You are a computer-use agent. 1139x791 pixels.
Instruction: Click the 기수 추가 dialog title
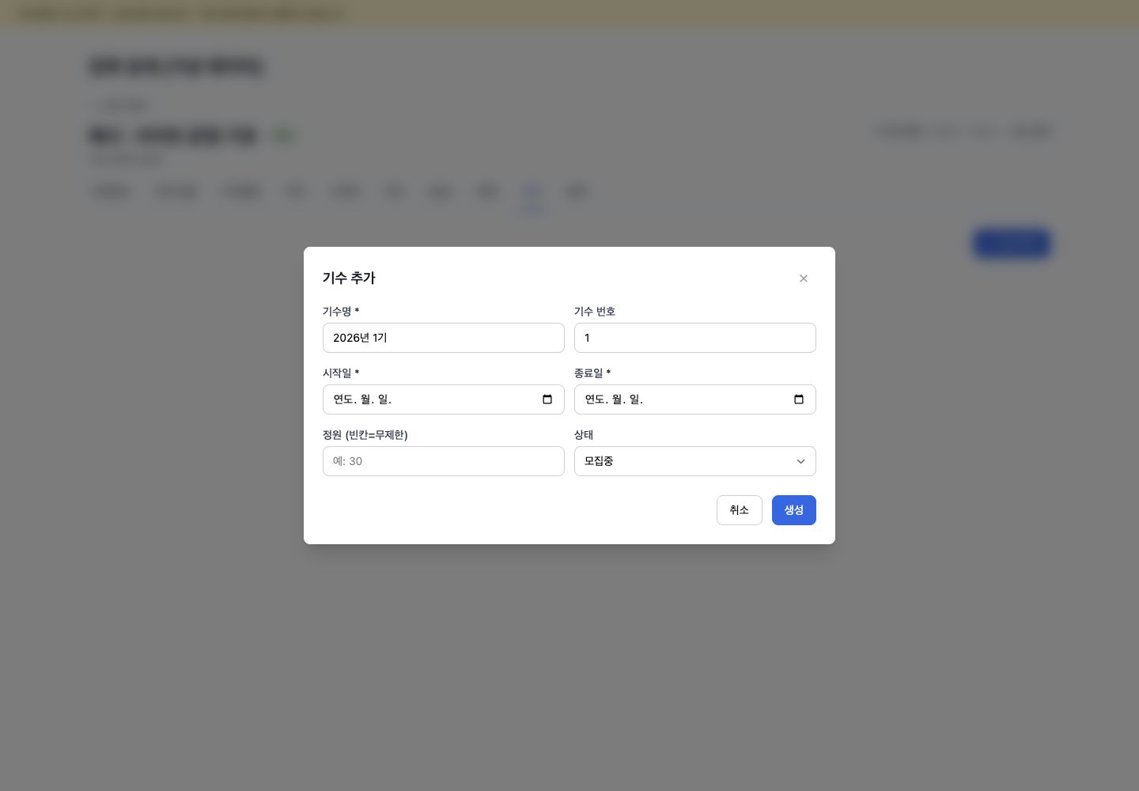click(x=349, y=278)
